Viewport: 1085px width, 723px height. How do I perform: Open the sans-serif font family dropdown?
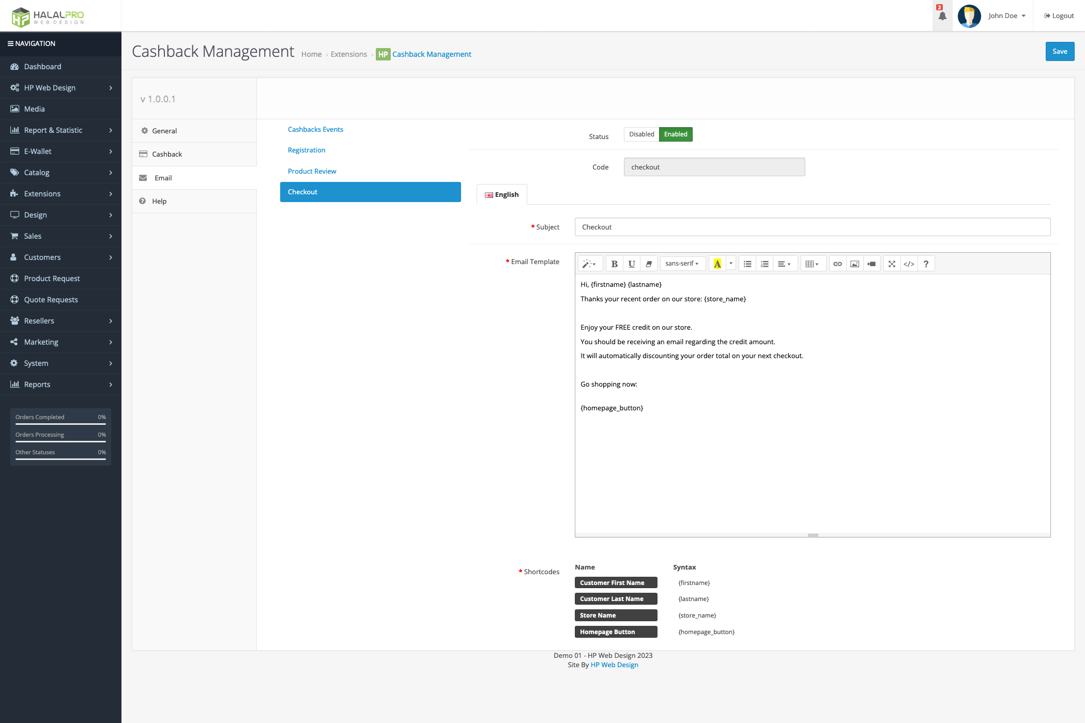click(682, 263)
